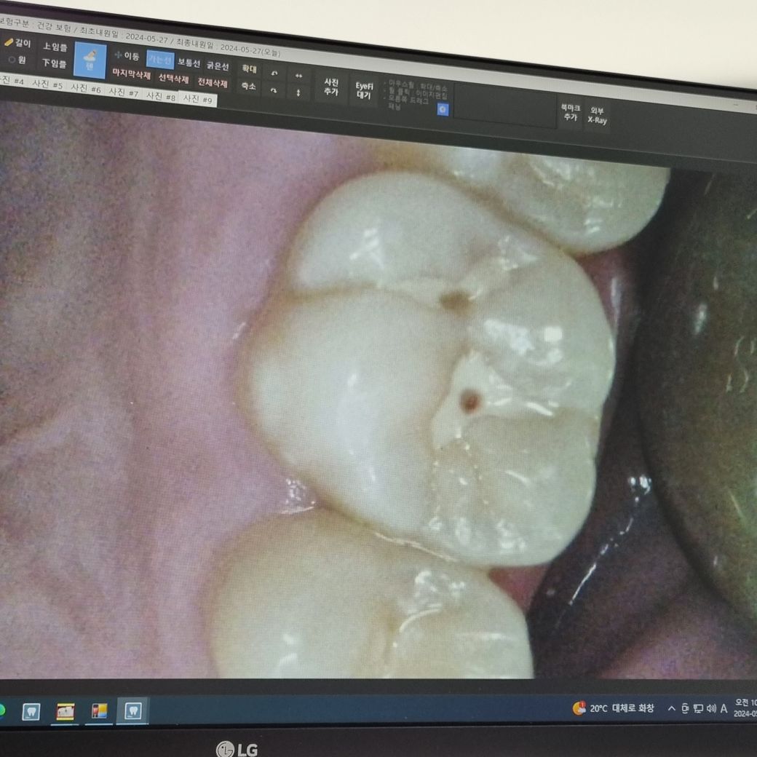The image size is (757, 757).
Task: Switch to the 사진 #9 tab
Action: [x=197, y=98]
